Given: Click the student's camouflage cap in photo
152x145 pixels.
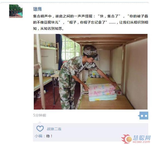Looking at the screenshot, I should (91, 53).
